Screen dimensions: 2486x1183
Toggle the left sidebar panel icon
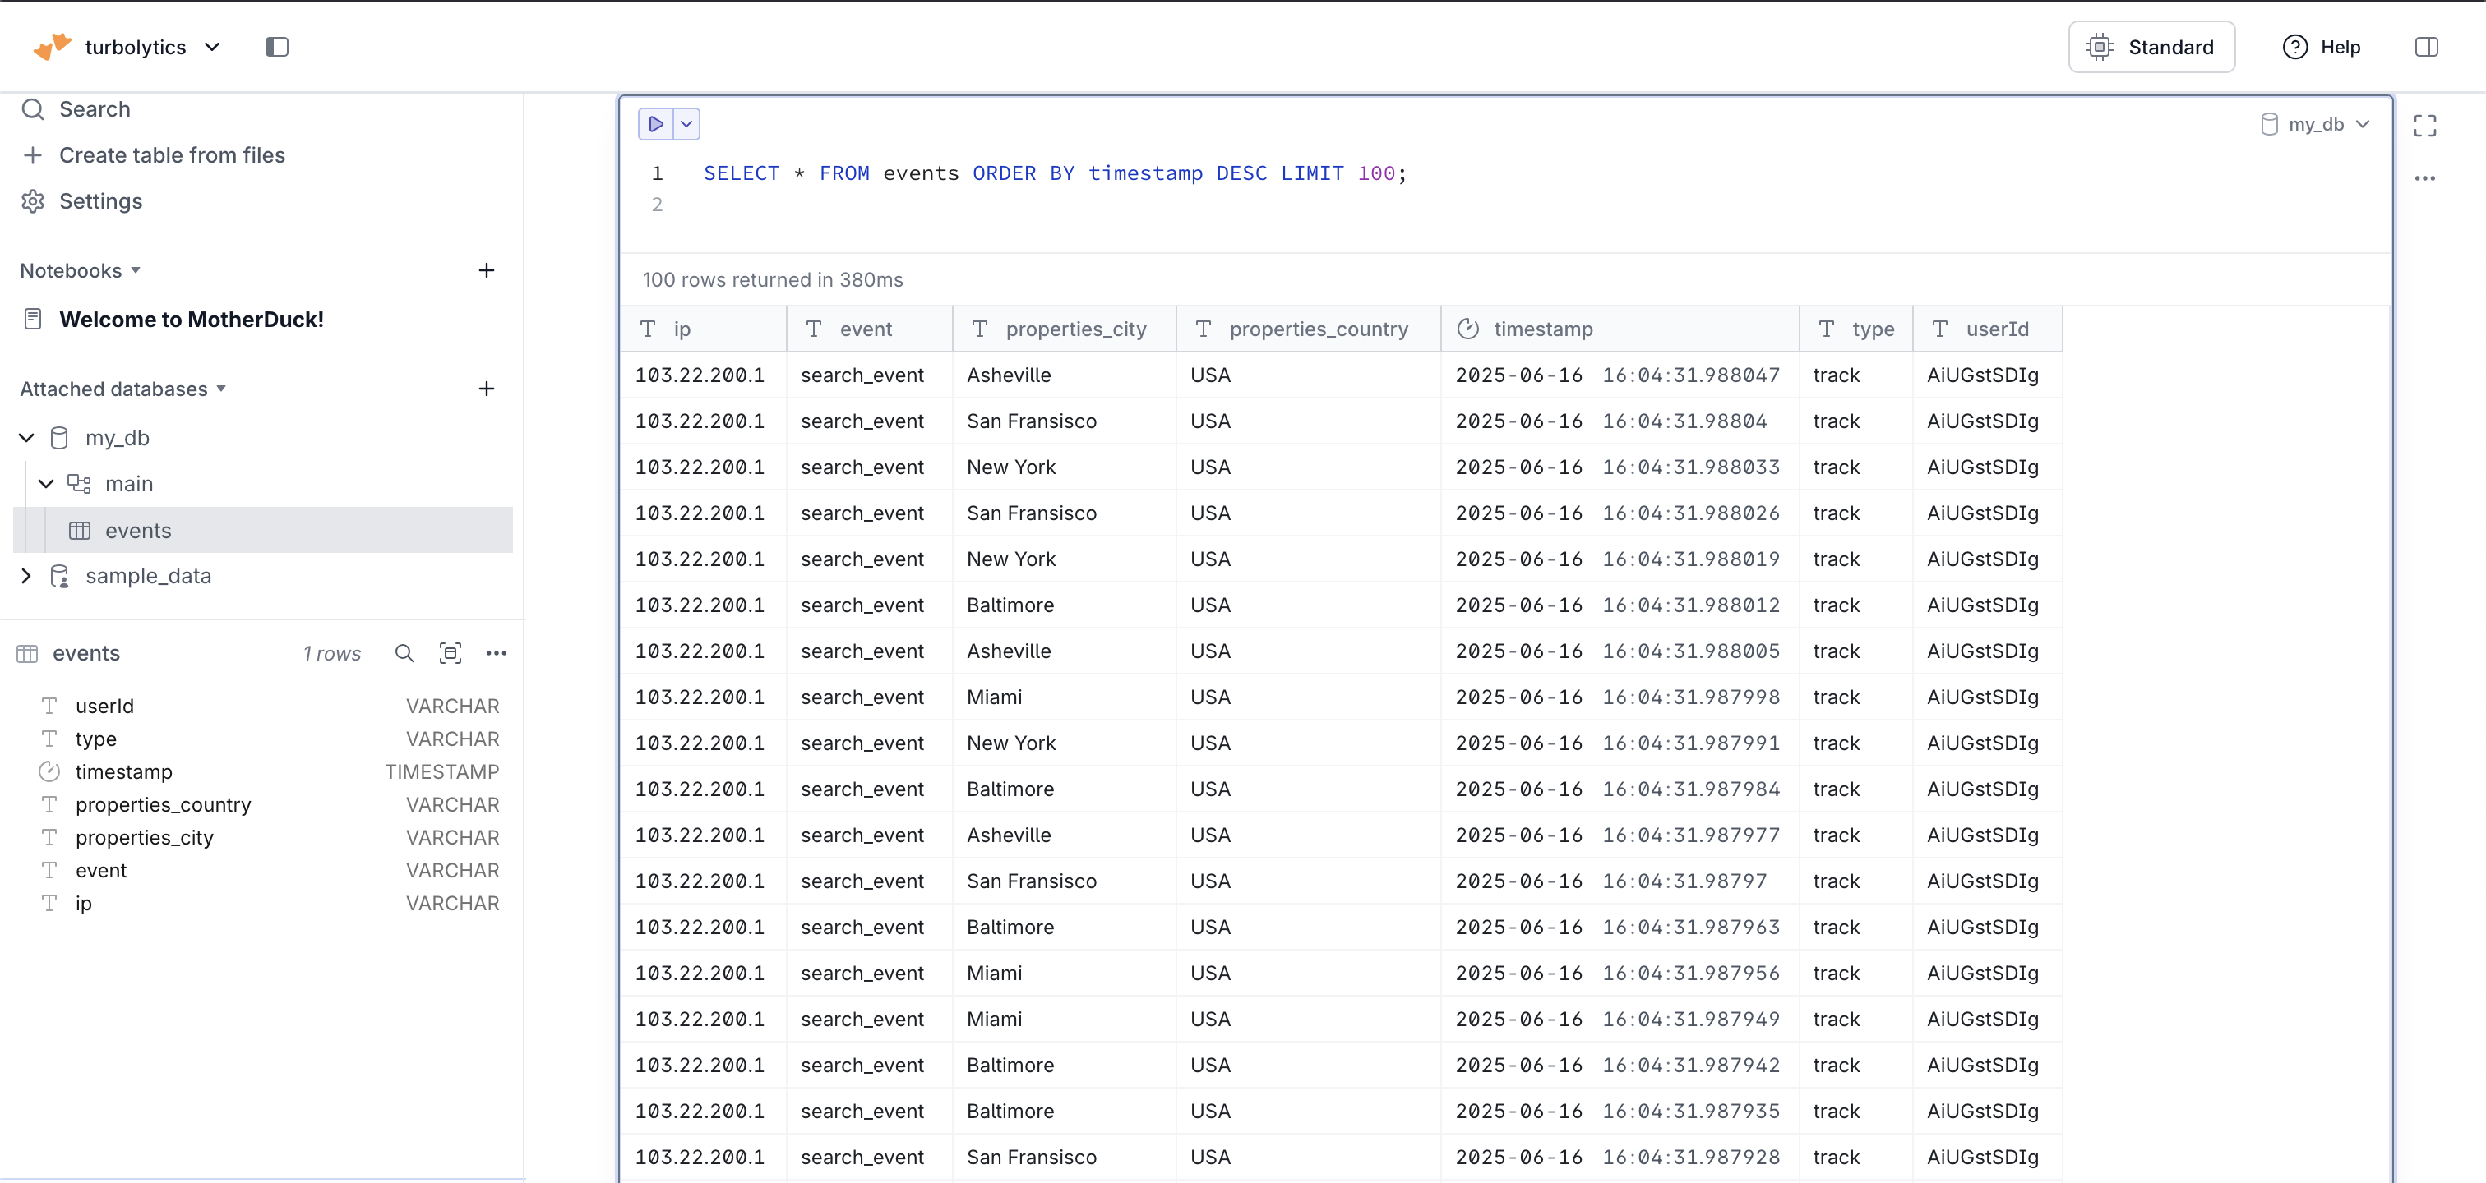coord(277,46)
